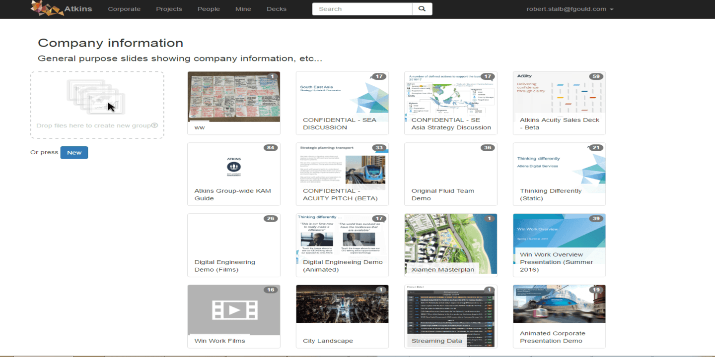Click the "Atkins Group-wide KAM Guide" title text
Screen dimensions: 715x357
pyautogui.click(x=233, y=194)
